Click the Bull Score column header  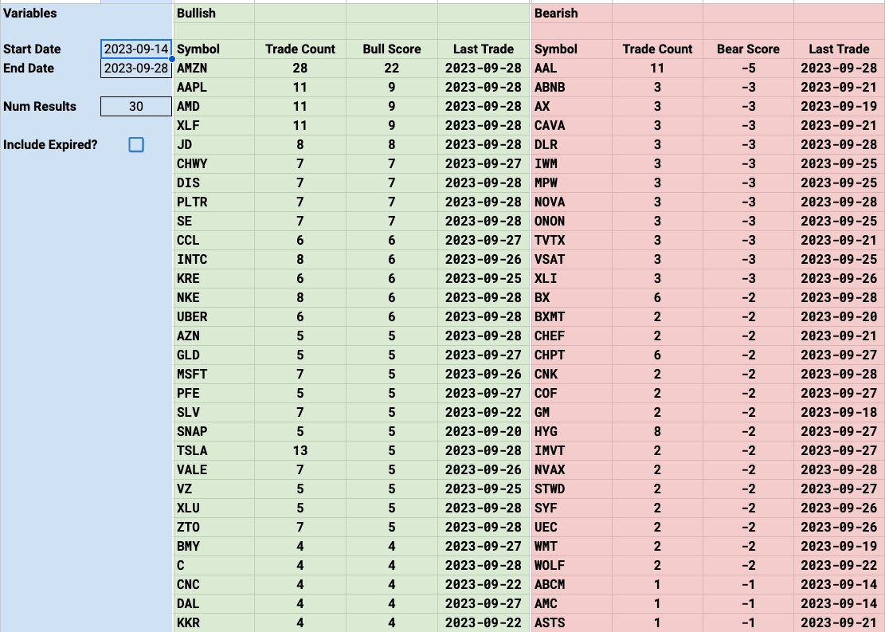coord(392,49)
